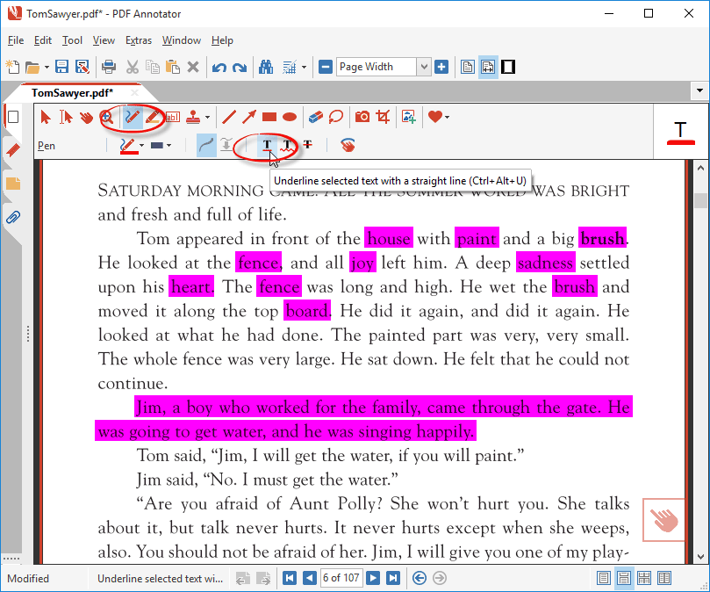This screenshot has height=592, width=710.
Task: Toggle strikethrough for selected text
Action: coord(308,145)
